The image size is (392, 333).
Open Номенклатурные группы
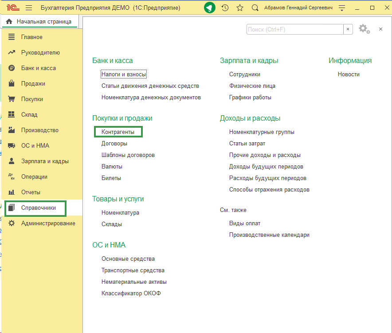(262, 132)
